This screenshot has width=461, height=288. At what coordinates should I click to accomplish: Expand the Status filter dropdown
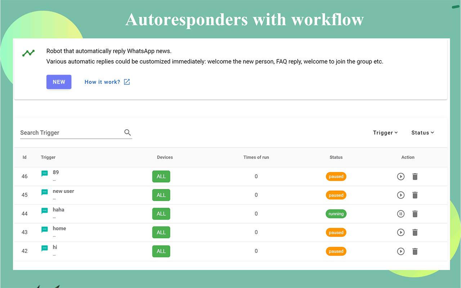423,132
